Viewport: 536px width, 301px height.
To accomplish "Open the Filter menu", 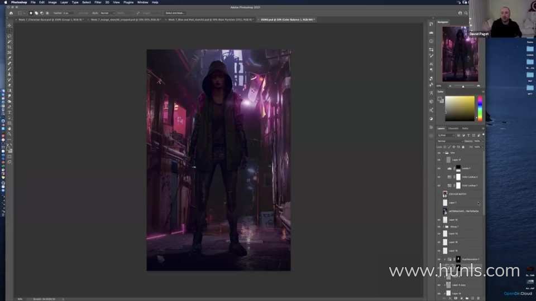I will [x=98, y=2].
